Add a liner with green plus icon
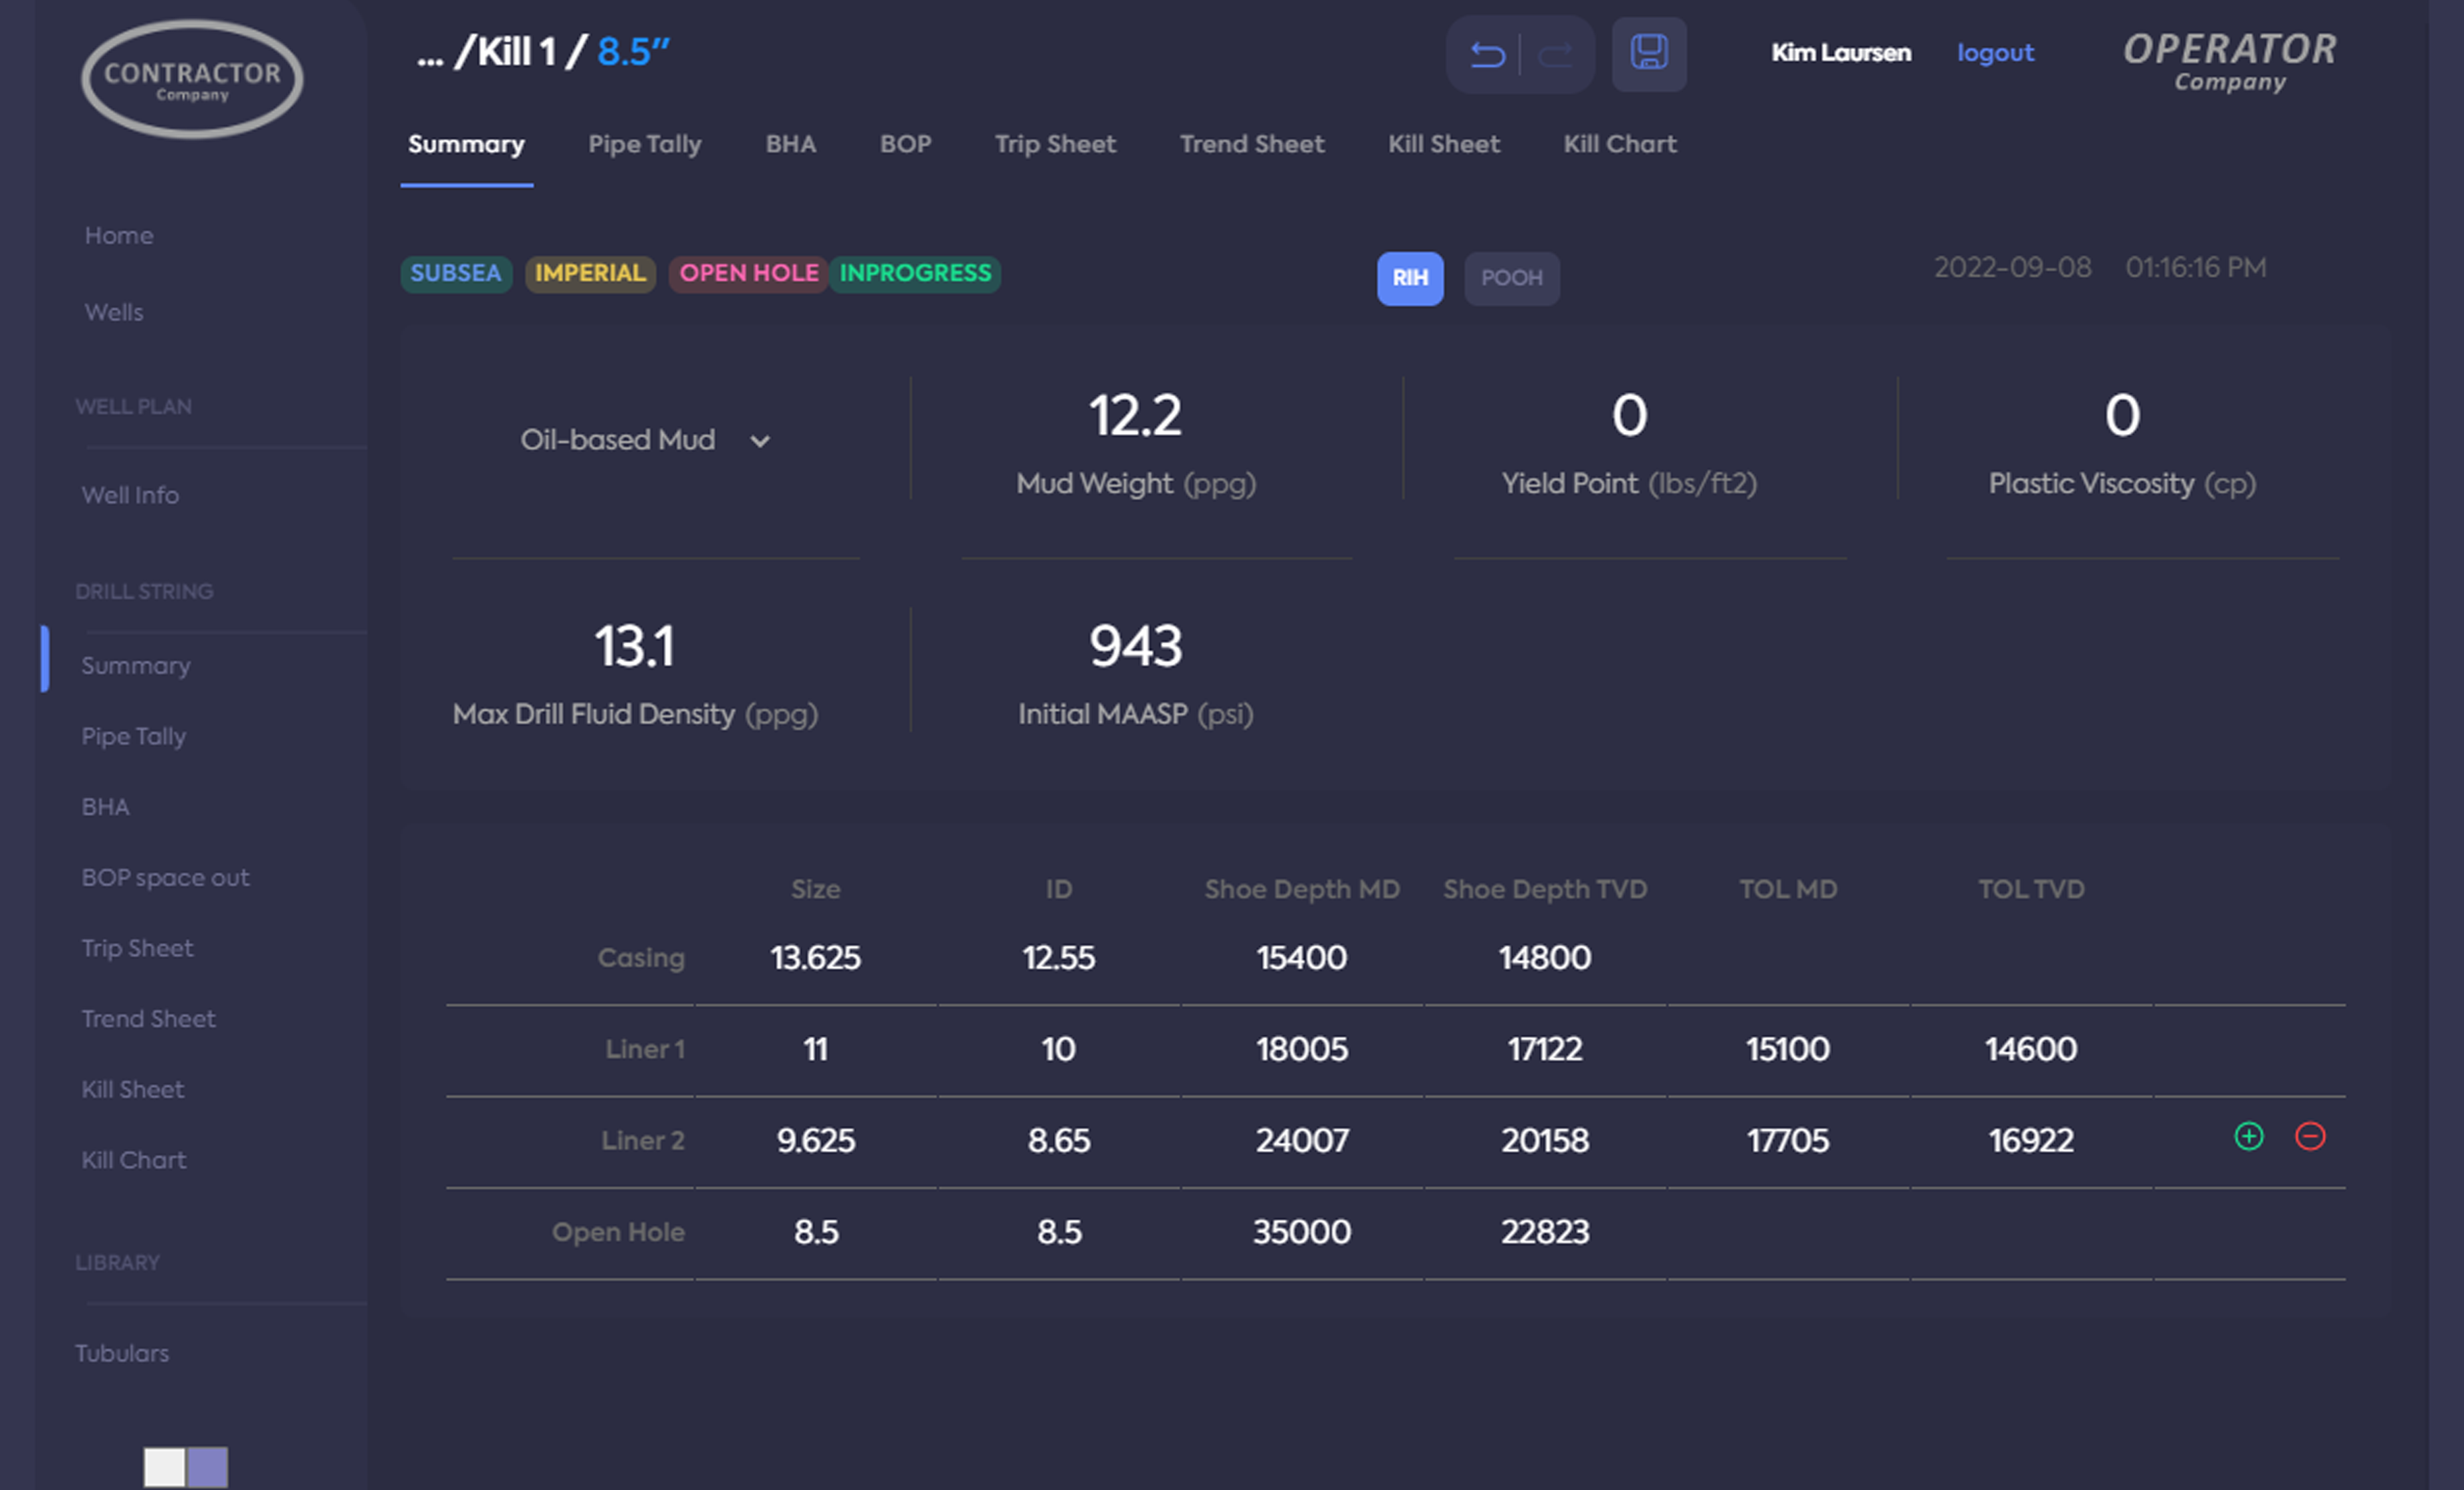 [2248, 1136]
